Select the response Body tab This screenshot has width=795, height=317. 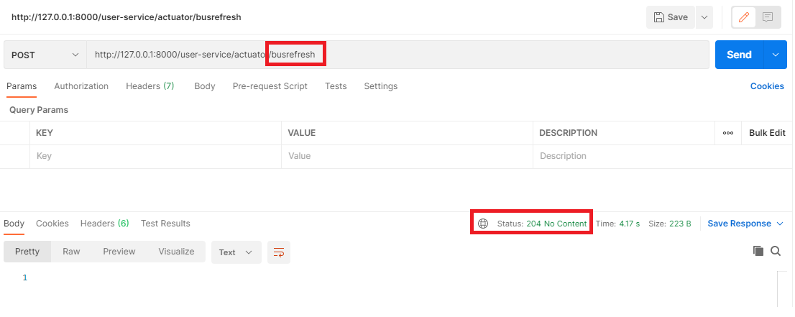[x=14, y=224]
